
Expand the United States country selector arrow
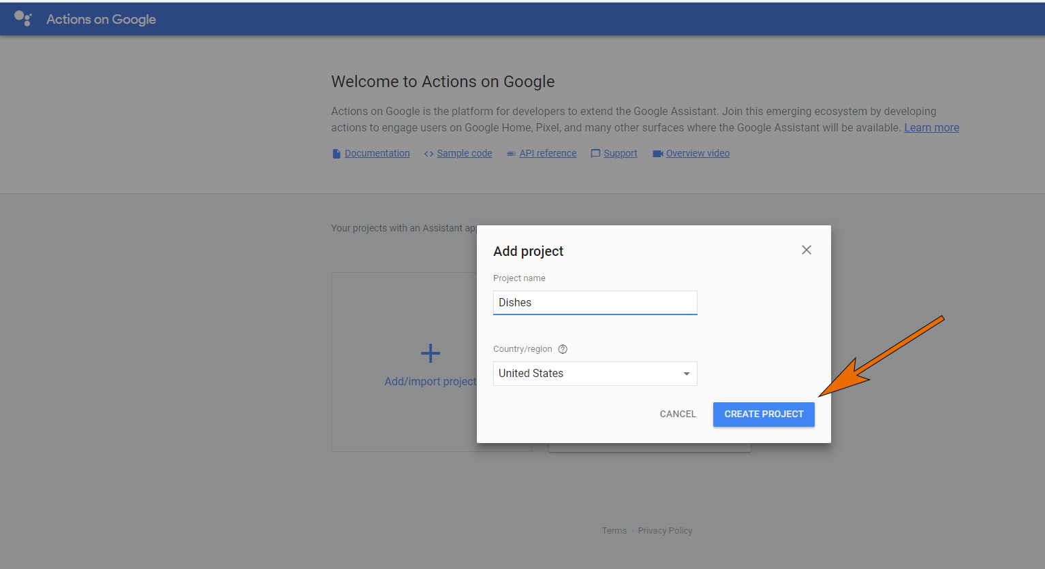coord(686,373)
